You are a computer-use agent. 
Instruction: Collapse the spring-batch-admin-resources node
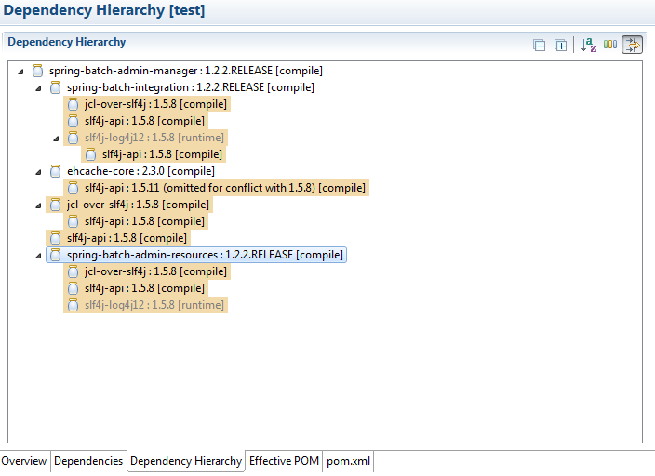(x=38, y=256)
